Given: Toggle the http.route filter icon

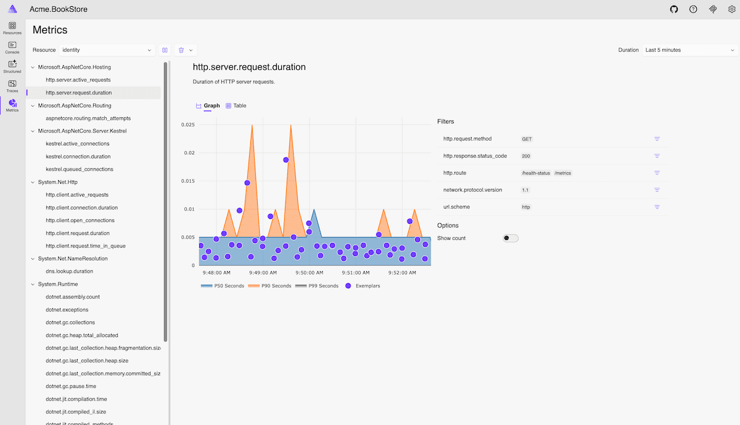Looking at the screenshot, I should click(657, 173).
